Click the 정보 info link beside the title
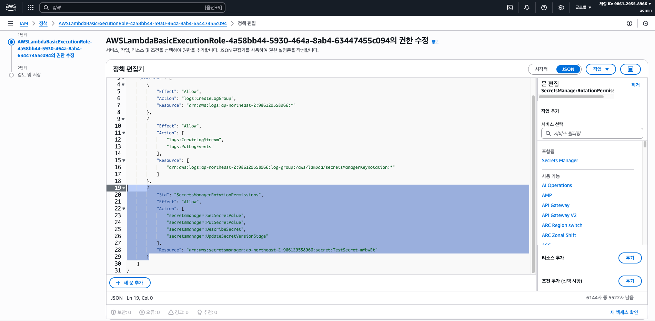The width and height of the screenshot is (655, 321). pos(435,42)
